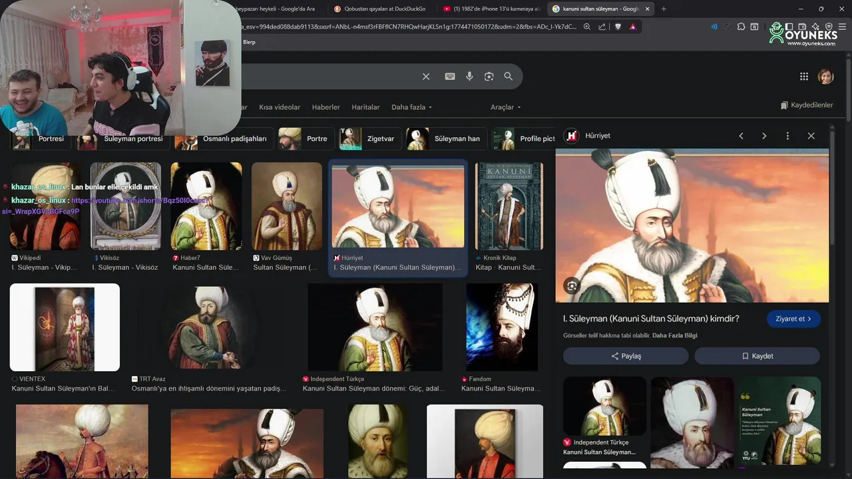Open the Haritalar results tab
The height and width of the screenshot is (479, 852).
click(365, 107)
